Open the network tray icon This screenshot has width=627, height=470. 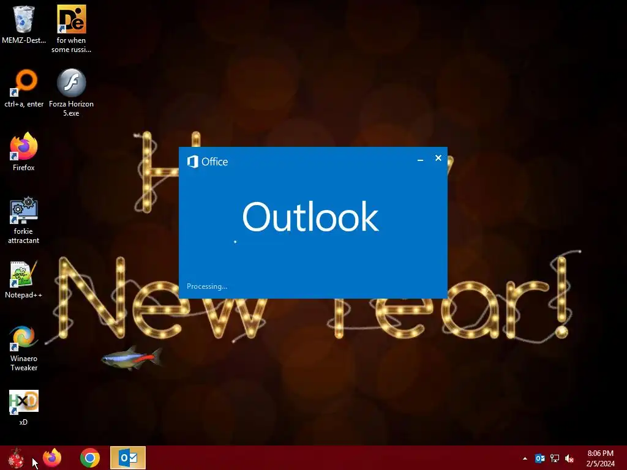(x=555, y=458)
